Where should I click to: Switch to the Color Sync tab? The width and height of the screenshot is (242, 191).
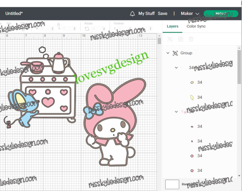tap(196, 26)
